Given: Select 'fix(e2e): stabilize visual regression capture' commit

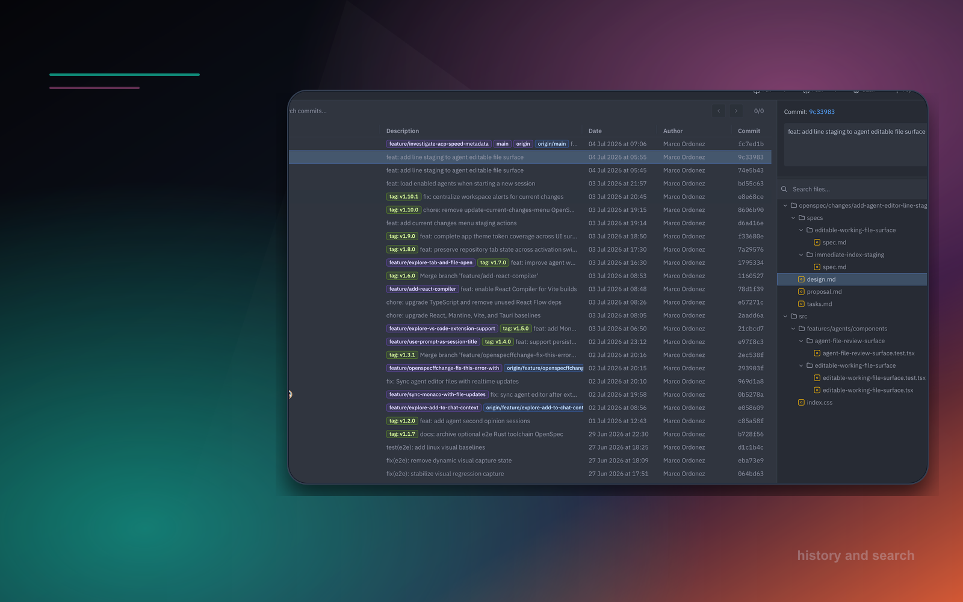Looking at the screenshot, I should (530, 474).
